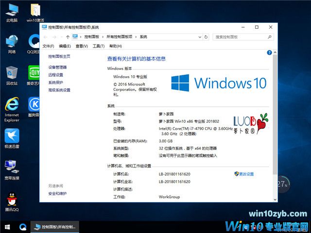Open the 网络 desktop icon
Viewport: 311px width, 233px height.
[12, 44]
